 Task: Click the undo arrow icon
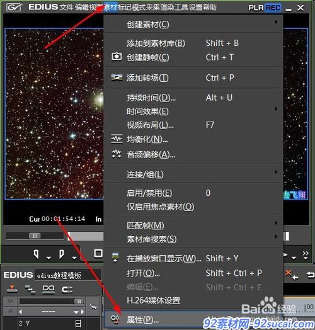(x=311, y=275)
